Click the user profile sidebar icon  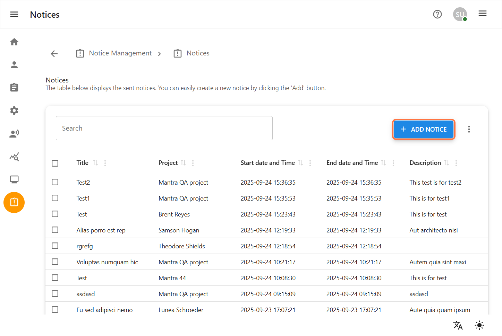click(x=14, y=65)
